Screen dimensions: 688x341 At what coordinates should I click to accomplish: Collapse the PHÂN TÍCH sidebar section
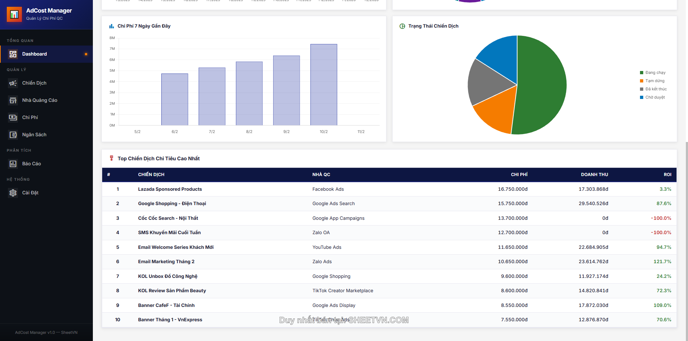pyautogui.click(x=19, y=150)
